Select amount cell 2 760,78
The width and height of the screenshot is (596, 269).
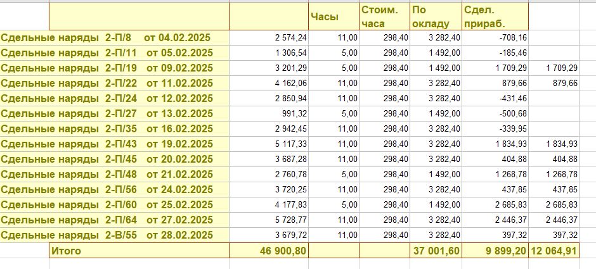click(269, 175)
